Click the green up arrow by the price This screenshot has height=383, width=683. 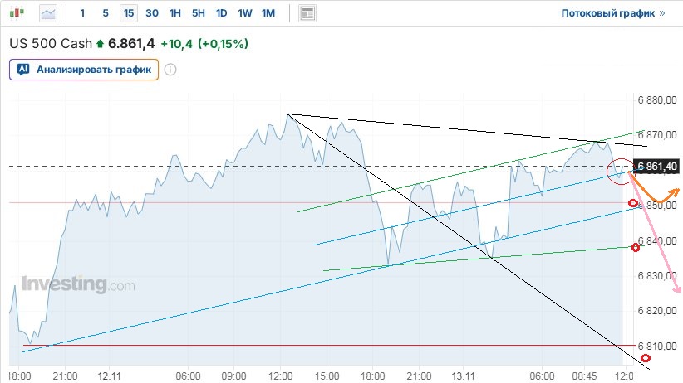click(x=101, y=44)
